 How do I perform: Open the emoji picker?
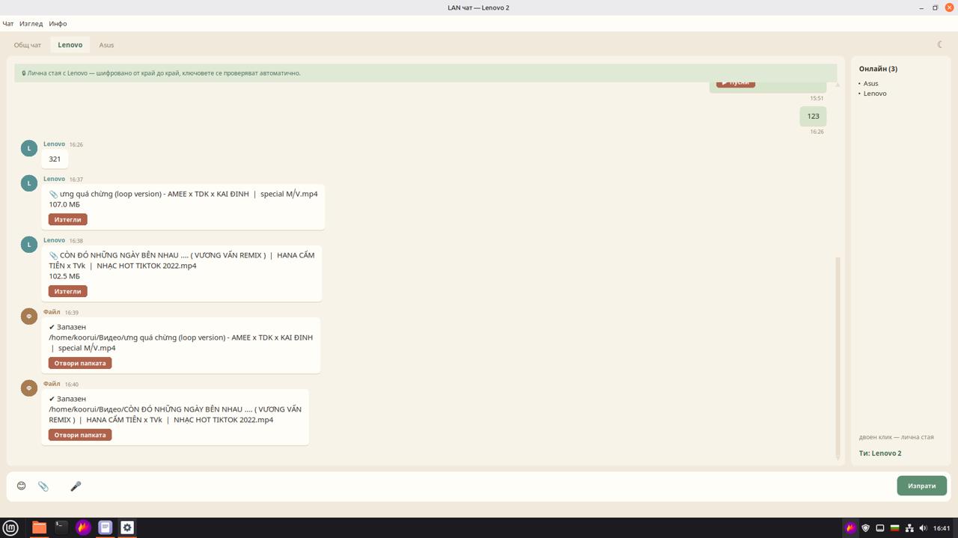click(x=22, y=486)
